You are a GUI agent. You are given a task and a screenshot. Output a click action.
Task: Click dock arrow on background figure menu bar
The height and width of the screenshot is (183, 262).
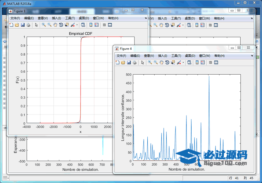click(252, 18)
